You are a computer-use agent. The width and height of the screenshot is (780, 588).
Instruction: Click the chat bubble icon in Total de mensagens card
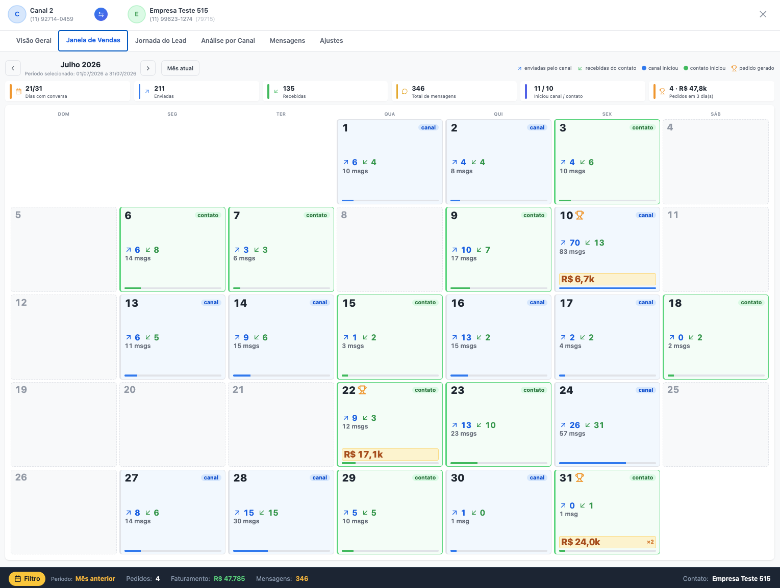(405, 92)
